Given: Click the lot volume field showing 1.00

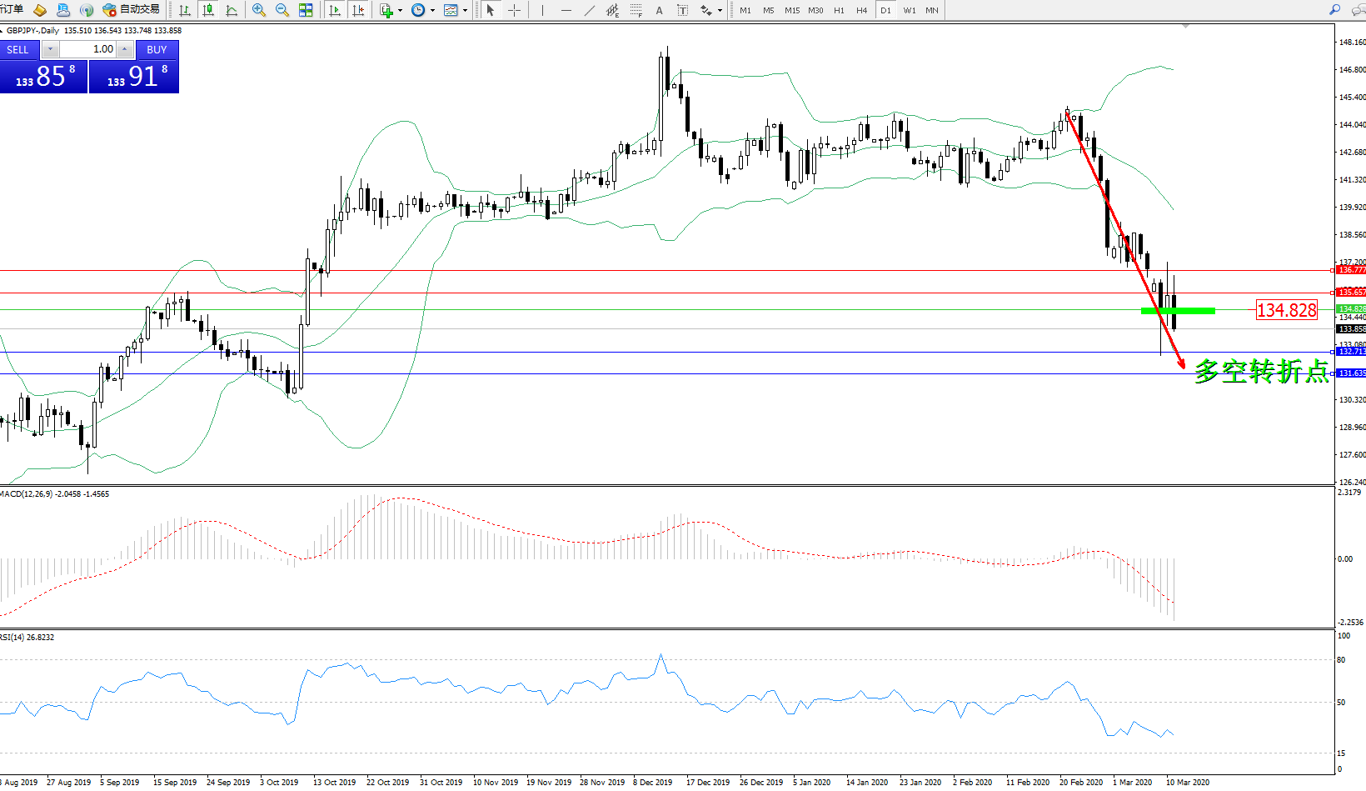Looking at the screenshot, I should click(x=87, y=49).
